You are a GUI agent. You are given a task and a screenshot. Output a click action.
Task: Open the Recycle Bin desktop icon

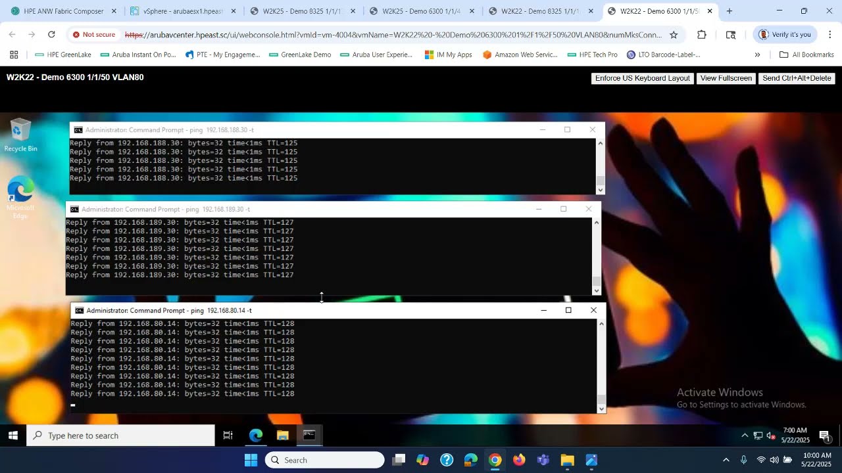20,135
